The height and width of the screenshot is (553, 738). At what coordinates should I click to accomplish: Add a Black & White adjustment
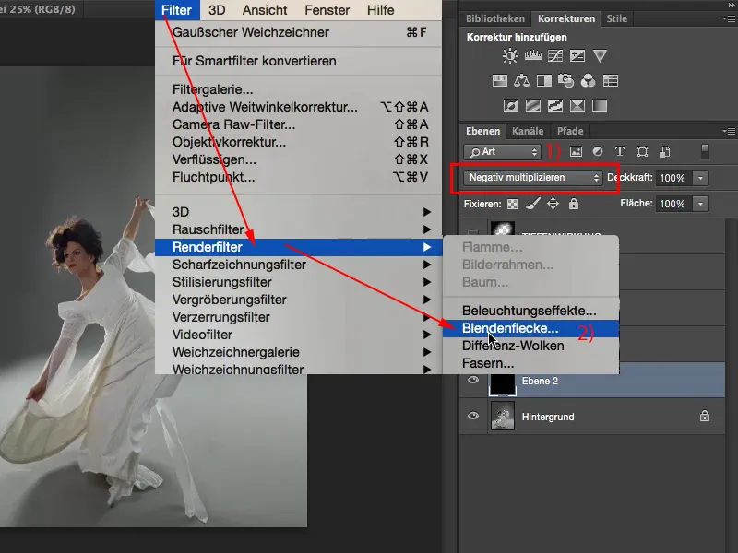(x=544, y=81)
